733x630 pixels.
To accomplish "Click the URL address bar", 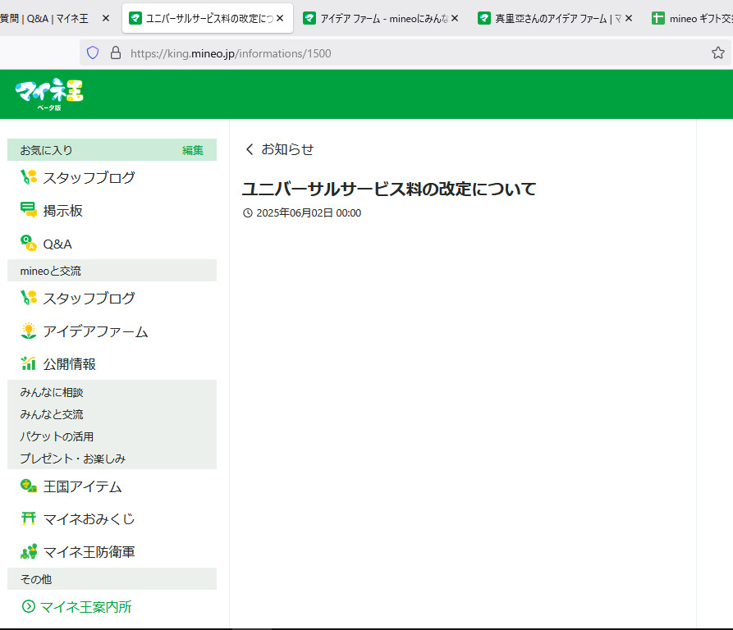I will tap(410, 53).
